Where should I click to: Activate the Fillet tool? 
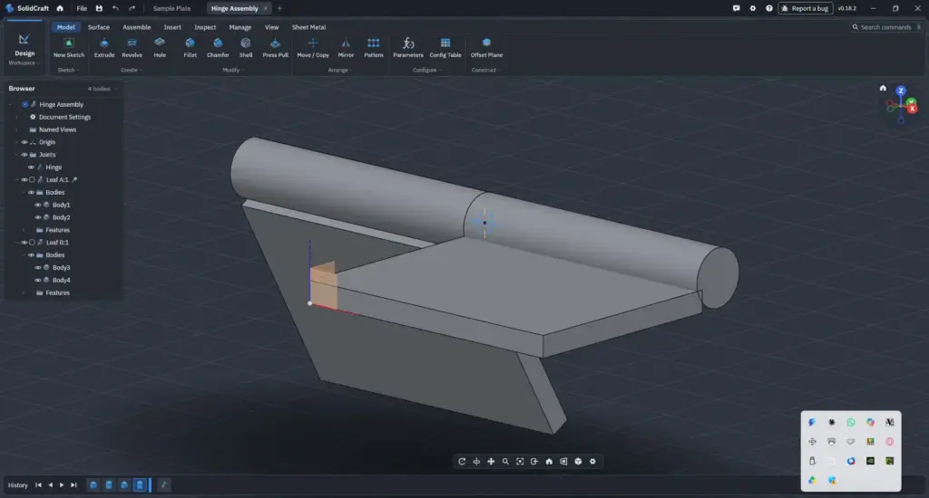191,47
